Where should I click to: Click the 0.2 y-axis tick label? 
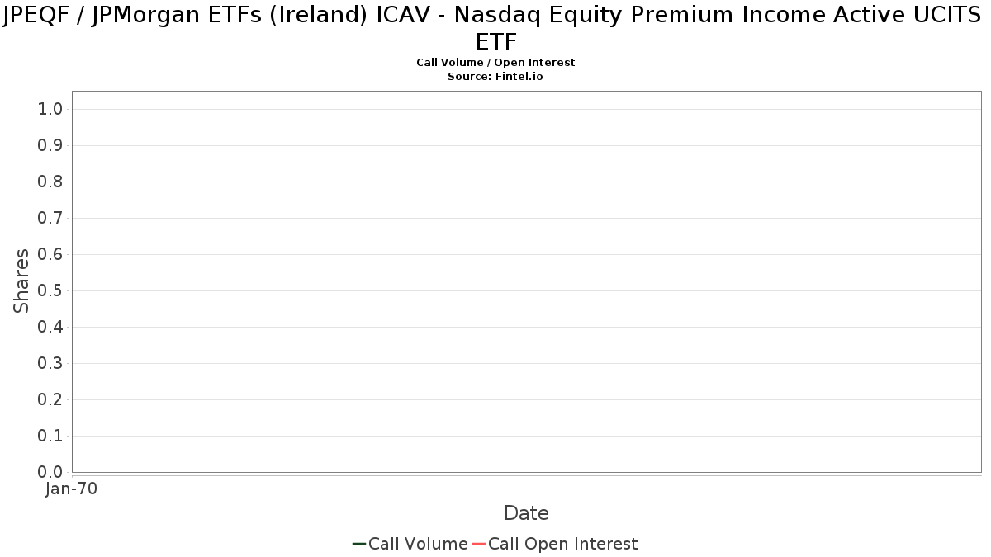50,400
